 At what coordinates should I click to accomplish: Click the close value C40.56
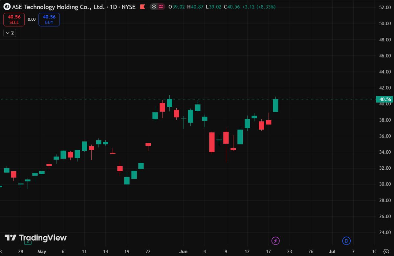pos(231,7)
